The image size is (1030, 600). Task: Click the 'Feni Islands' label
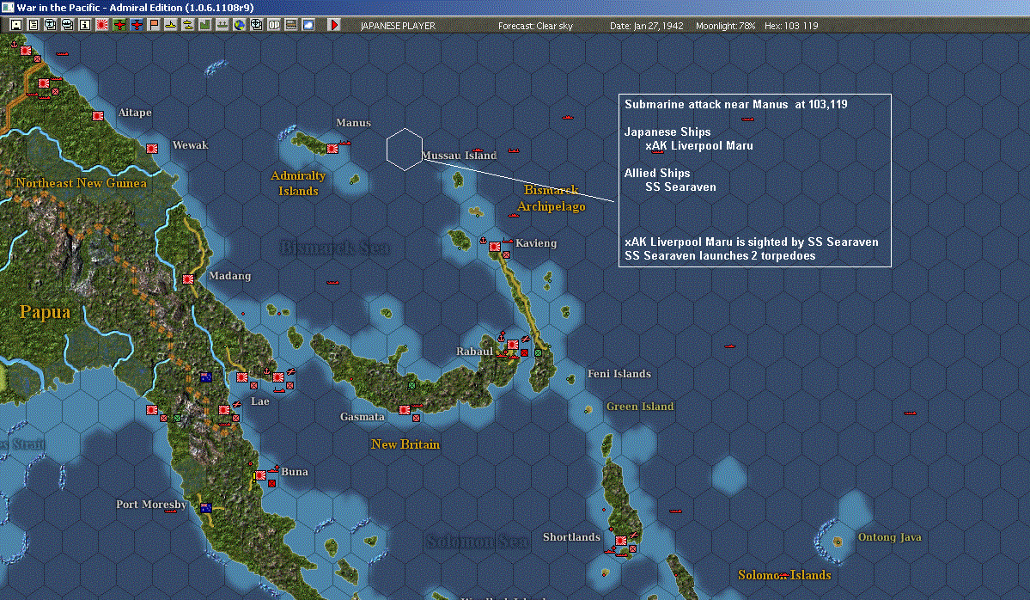619,373
